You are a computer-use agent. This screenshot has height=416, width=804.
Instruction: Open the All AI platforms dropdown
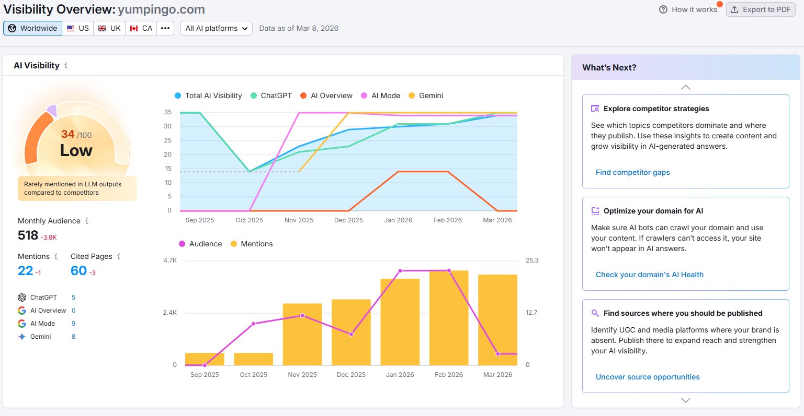(217, 28)
